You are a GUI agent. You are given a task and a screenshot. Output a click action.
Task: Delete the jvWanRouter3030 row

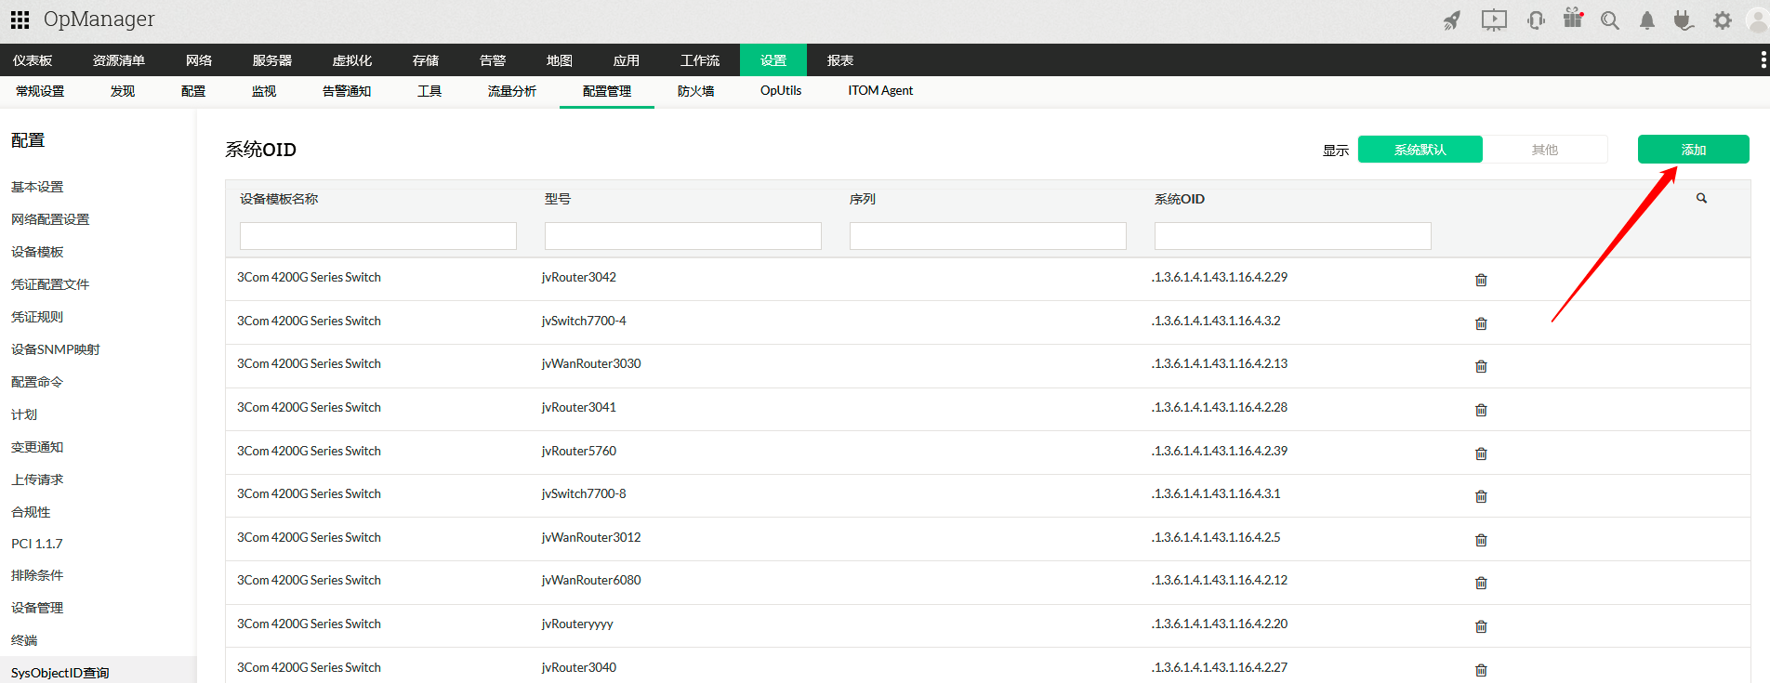click(x=1481, y=366)
